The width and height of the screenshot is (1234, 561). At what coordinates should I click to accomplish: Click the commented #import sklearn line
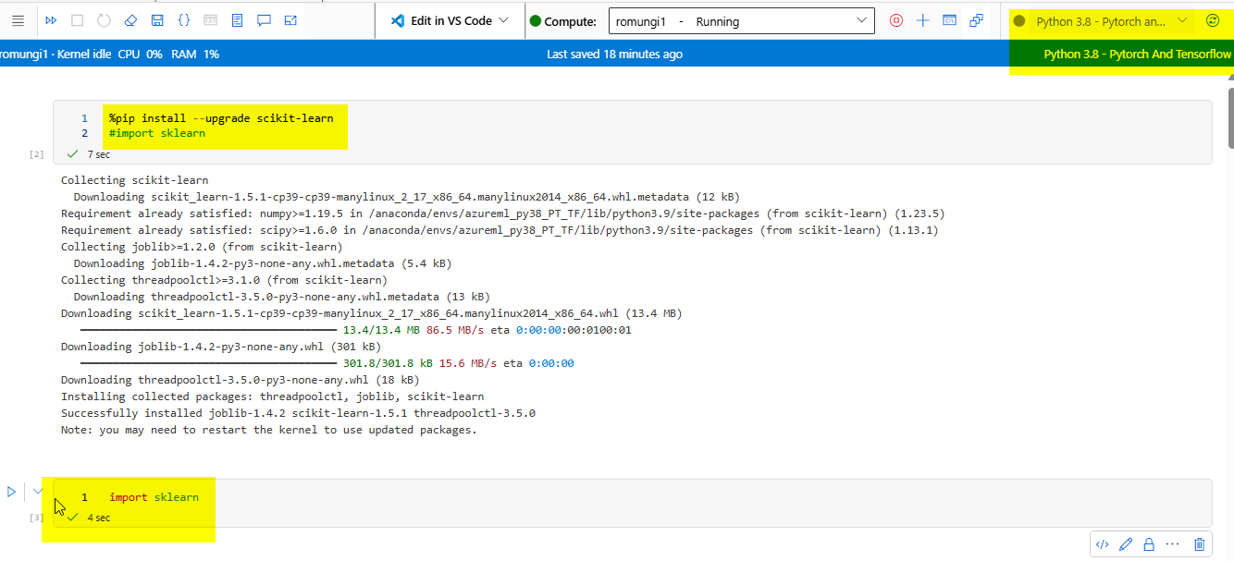pyautogui.click(x=157, y=133)
